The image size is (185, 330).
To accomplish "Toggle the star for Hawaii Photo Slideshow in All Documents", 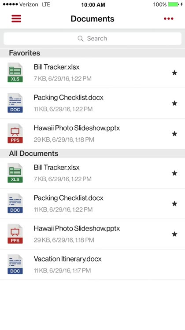I will point(174,234).
